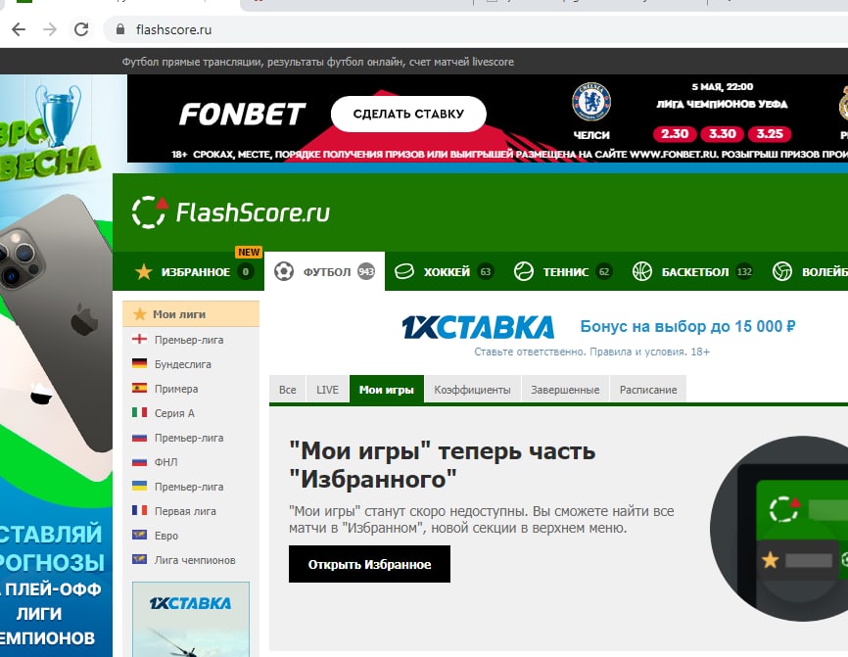
Task: Open the Первая лига league link
Action: pyautogui.click(x=185, y=511)
